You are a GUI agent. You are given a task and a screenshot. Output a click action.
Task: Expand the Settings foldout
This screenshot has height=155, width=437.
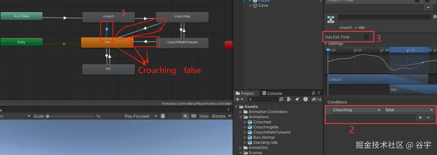pos(326,44)
